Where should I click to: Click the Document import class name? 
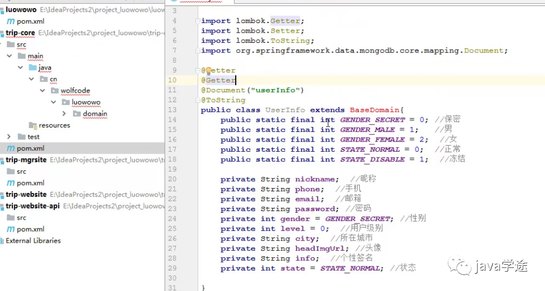[x=484, y=51]
